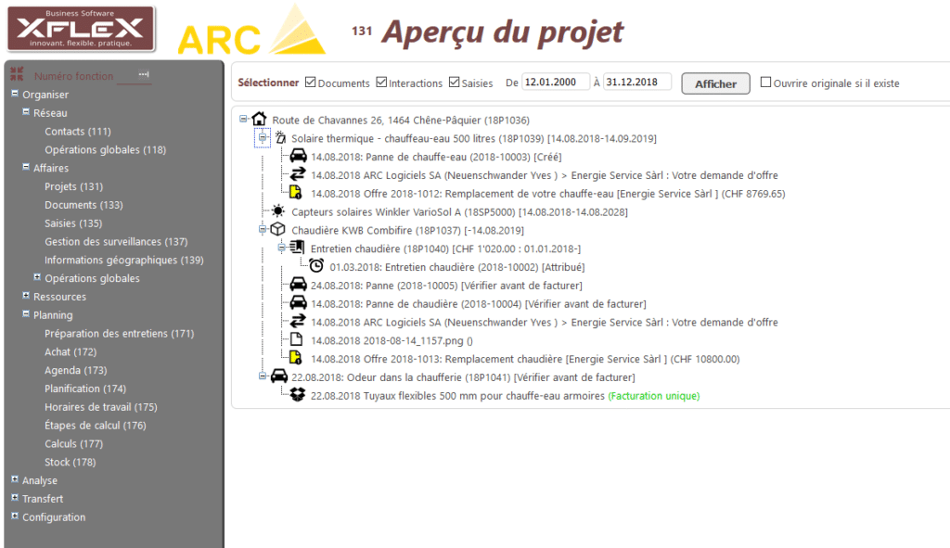Screen dimensions: 950x548
Task: Collapse the Organiser menu section
Action: (x=15, y=94)
